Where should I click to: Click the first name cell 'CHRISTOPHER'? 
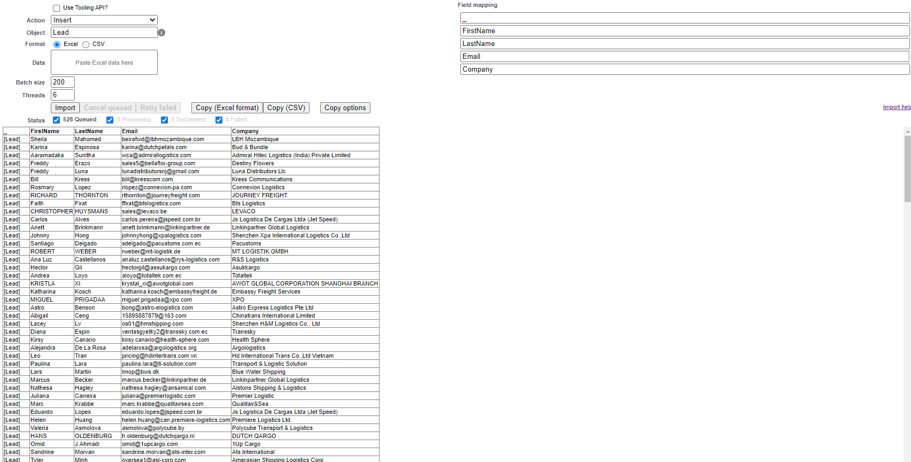click(52, 211)
